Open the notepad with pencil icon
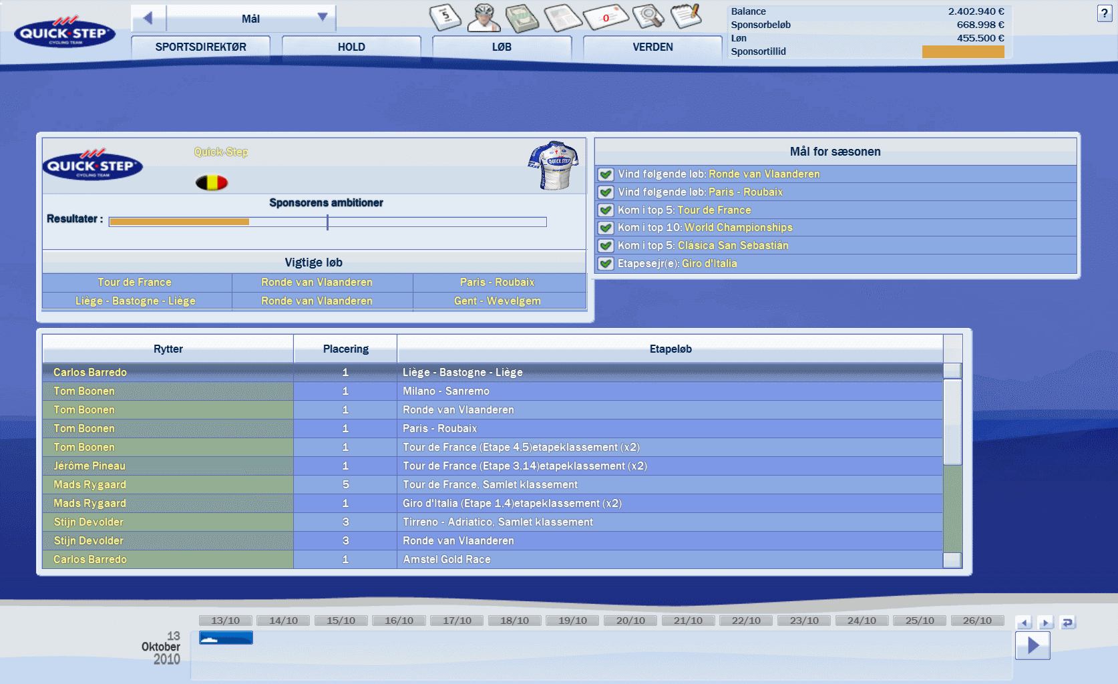 pyautogui.click(x=685, y=15)
